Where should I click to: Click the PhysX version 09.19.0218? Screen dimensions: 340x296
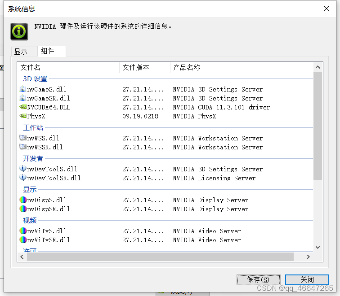140,116
